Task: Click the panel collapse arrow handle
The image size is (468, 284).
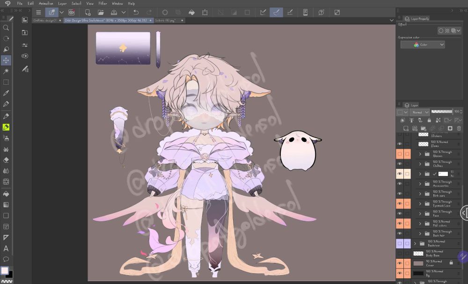Action: coord(464,213)
